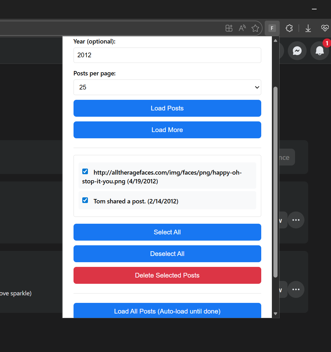The image size is (331, 352).
Task: Click the popup vertical scrollbar thumb
Action: [276, 182]
